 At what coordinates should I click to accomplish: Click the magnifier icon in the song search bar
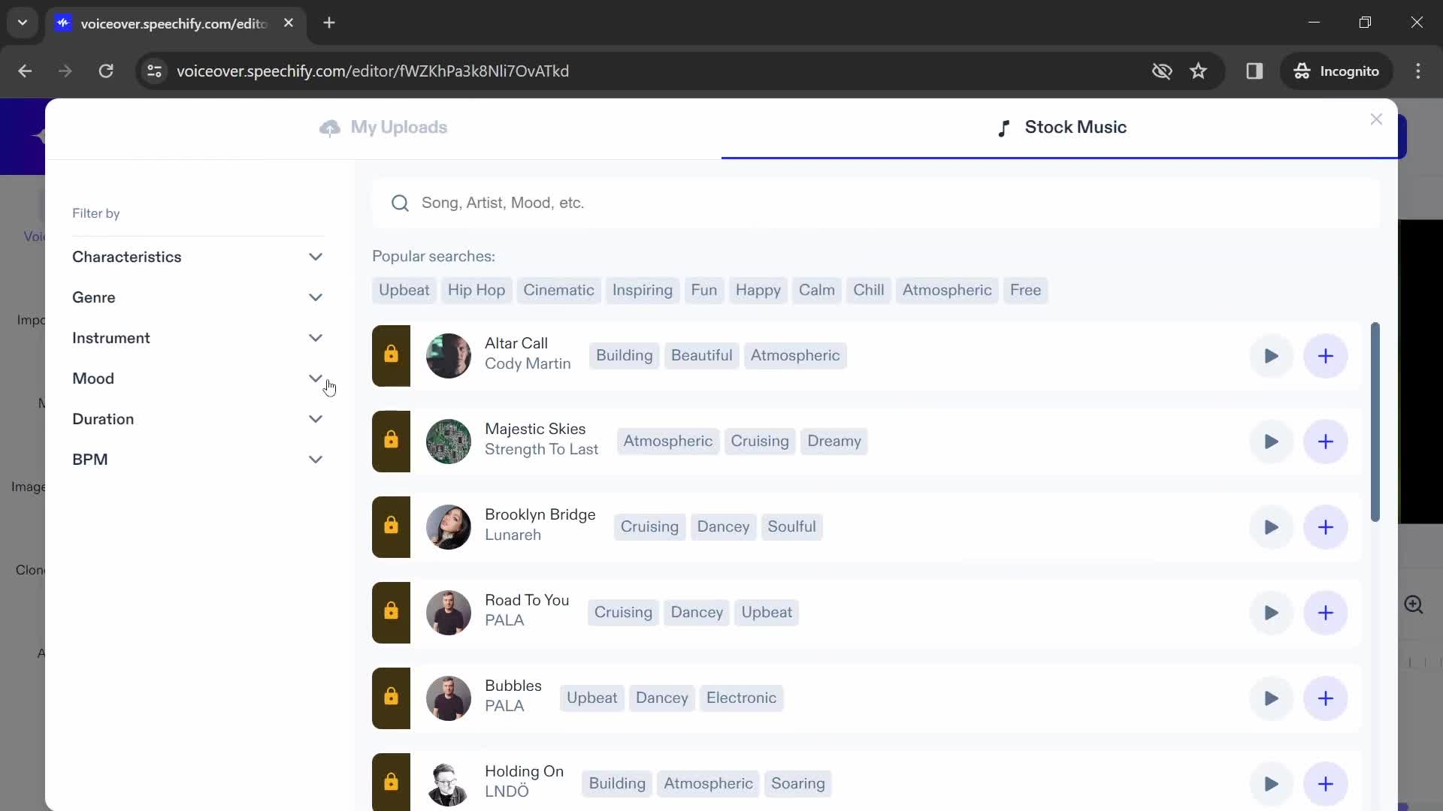(401, 203)
